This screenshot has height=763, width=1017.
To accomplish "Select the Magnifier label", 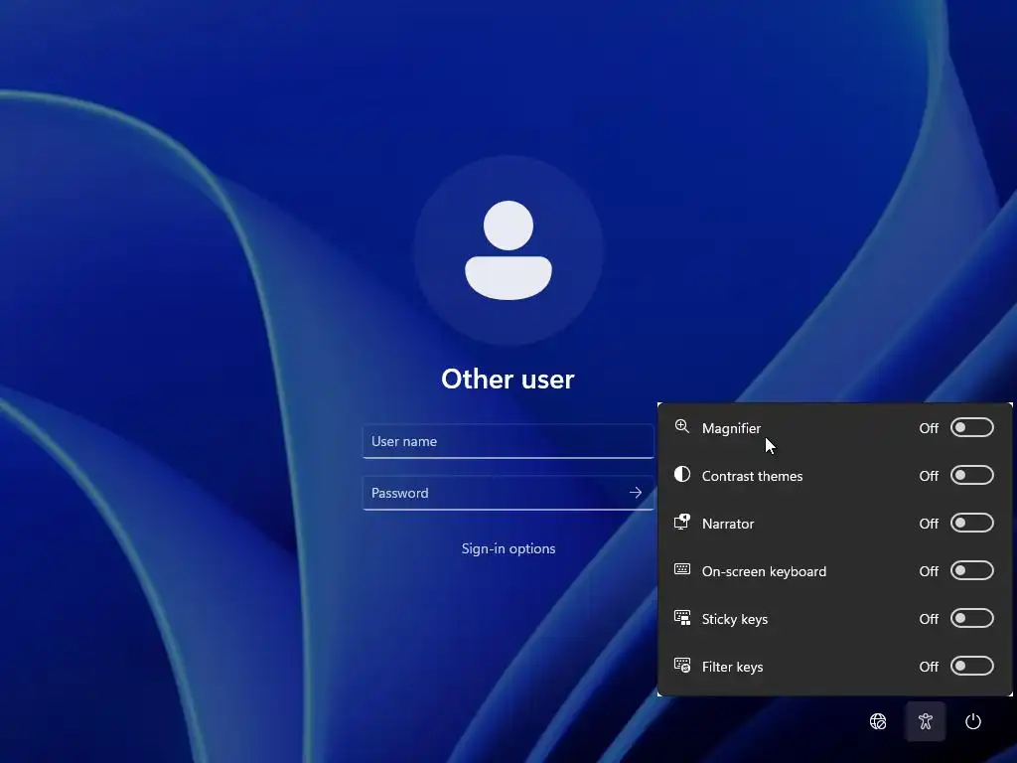I will 731,428.
